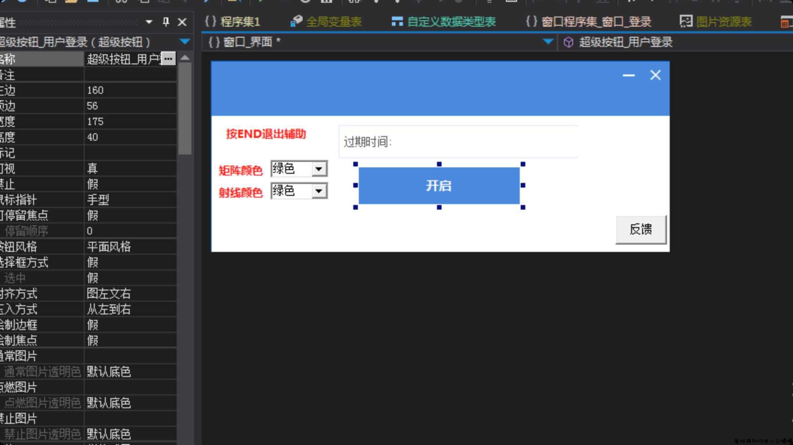Expand the 窗口_界面 dropdown arrow
Viewport: 793px width, 445px height.
coord(548,42)
